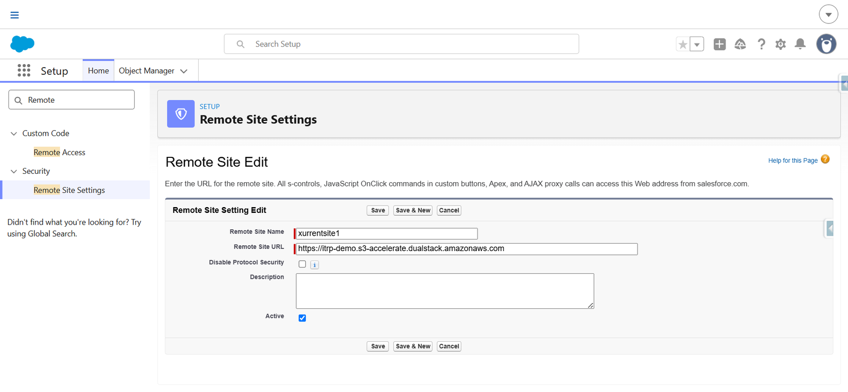Click the bottom Save & New button
848x392 pixels.
point(413,346)
